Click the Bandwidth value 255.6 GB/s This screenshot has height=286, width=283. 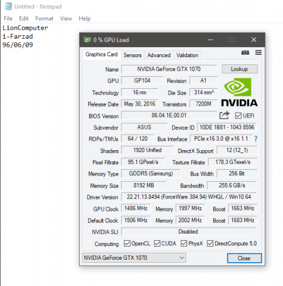tap(232, 185)
